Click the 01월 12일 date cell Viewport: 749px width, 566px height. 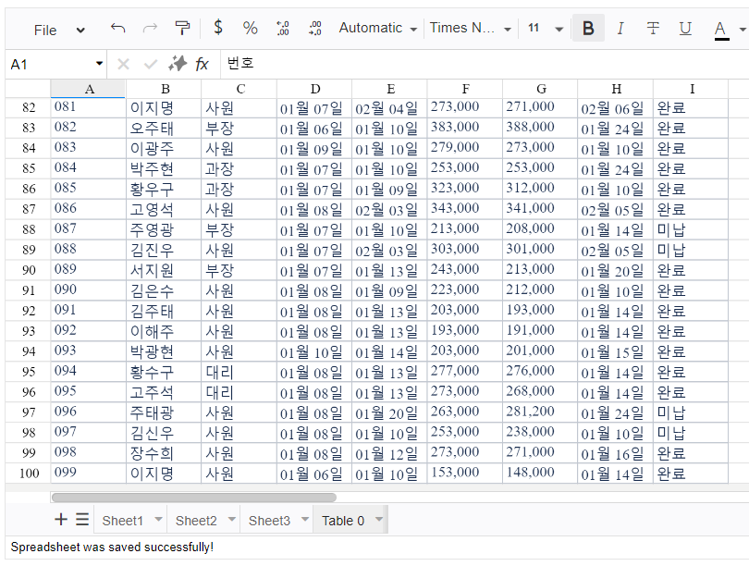click(x=389, y=453)
